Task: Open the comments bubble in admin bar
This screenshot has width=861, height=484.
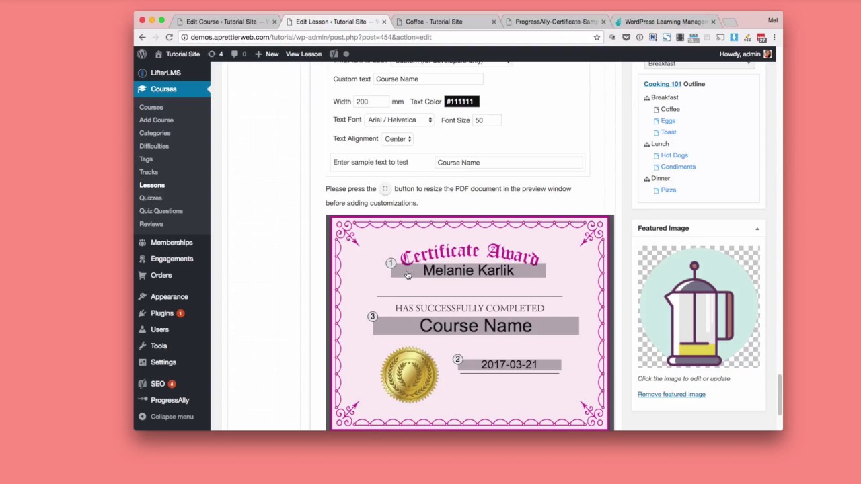Action: (x=238, y=54)
